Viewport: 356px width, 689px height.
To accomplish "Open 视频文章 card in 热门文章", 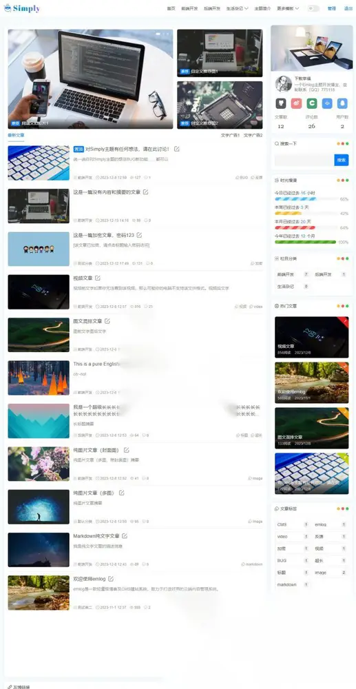I will click(311, 337).
